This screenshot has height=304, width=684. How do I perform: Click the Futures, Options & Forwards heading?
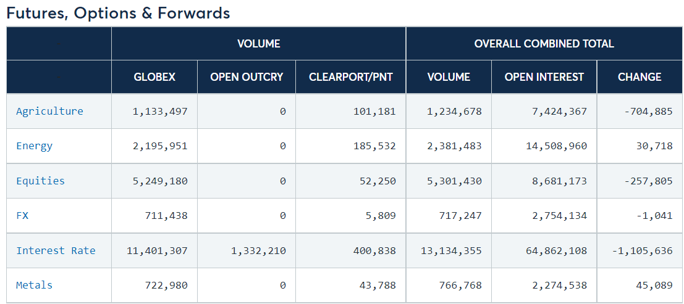coord(118,13)
